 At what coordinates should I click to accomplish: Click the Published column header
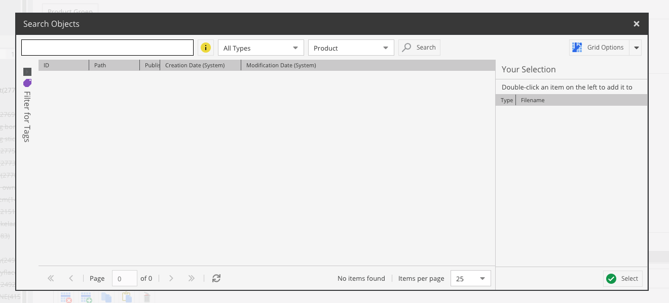pos(150,65)
